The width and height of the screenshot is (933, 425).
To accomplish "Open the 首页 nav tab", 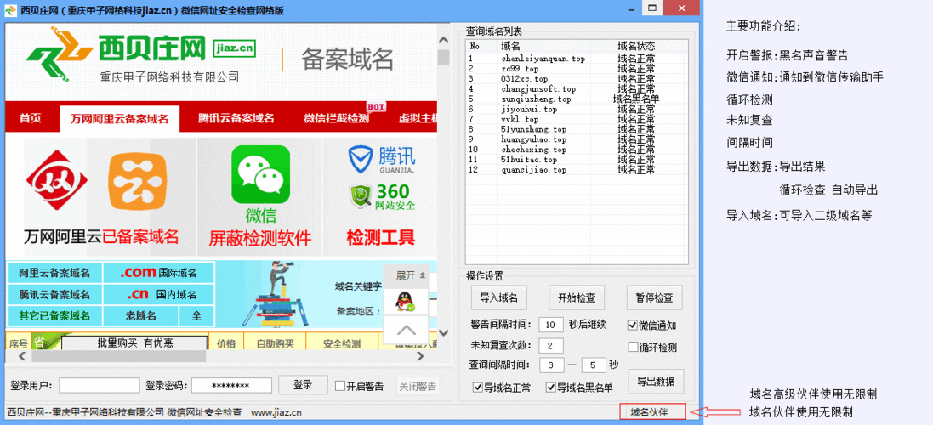I will (31, 117).
